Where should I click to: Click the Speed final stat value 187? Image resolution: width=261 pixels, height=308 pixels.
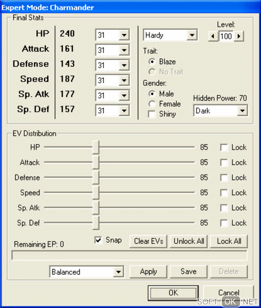click(x=67, y=79)
